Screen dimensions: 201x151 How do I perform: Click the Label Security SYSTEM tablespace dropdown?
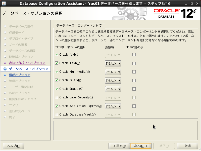pos(113,98)
